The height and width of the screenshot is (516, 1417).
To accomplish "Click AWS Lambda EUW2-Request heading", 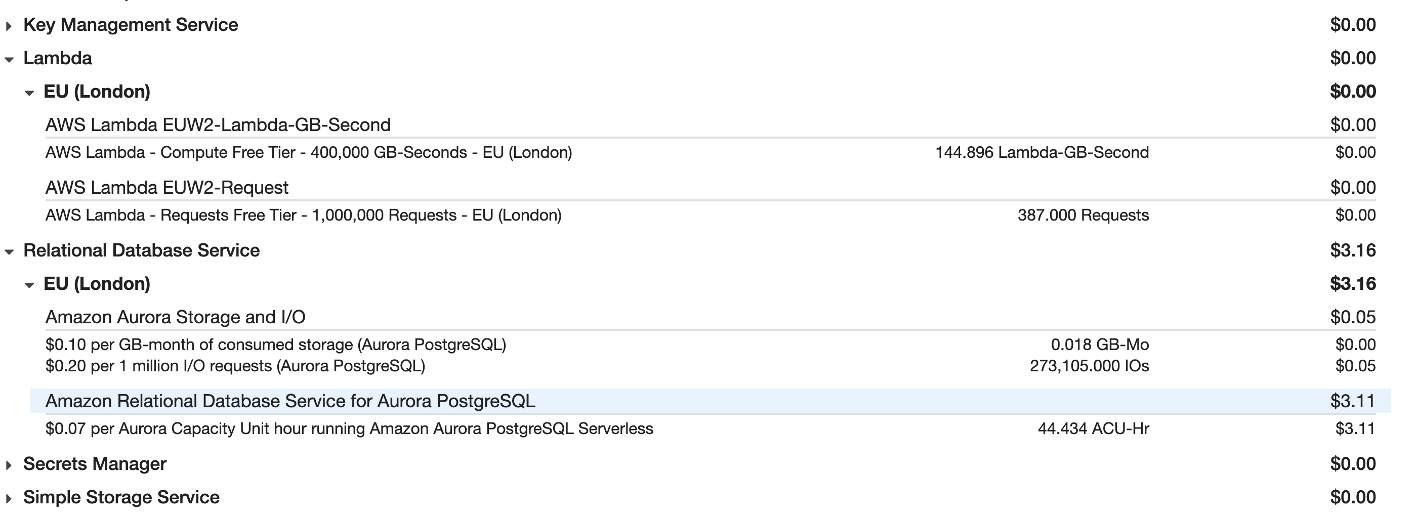I will [x=166, y=188].
